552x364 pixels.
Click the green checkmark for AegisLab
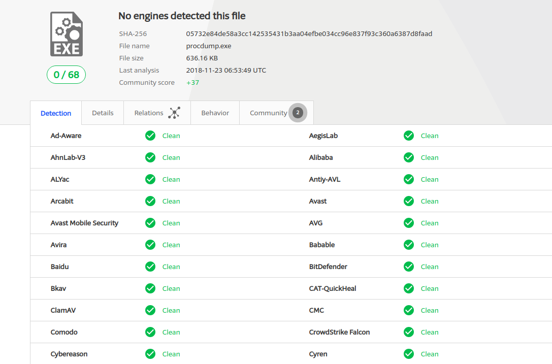[409, 136]
